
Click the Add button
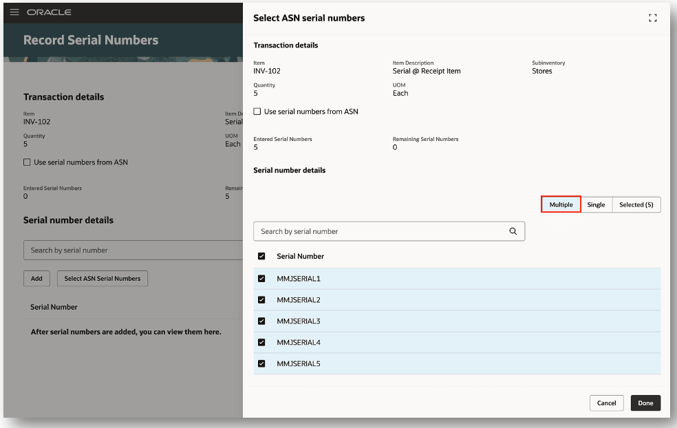pos(36,278)
